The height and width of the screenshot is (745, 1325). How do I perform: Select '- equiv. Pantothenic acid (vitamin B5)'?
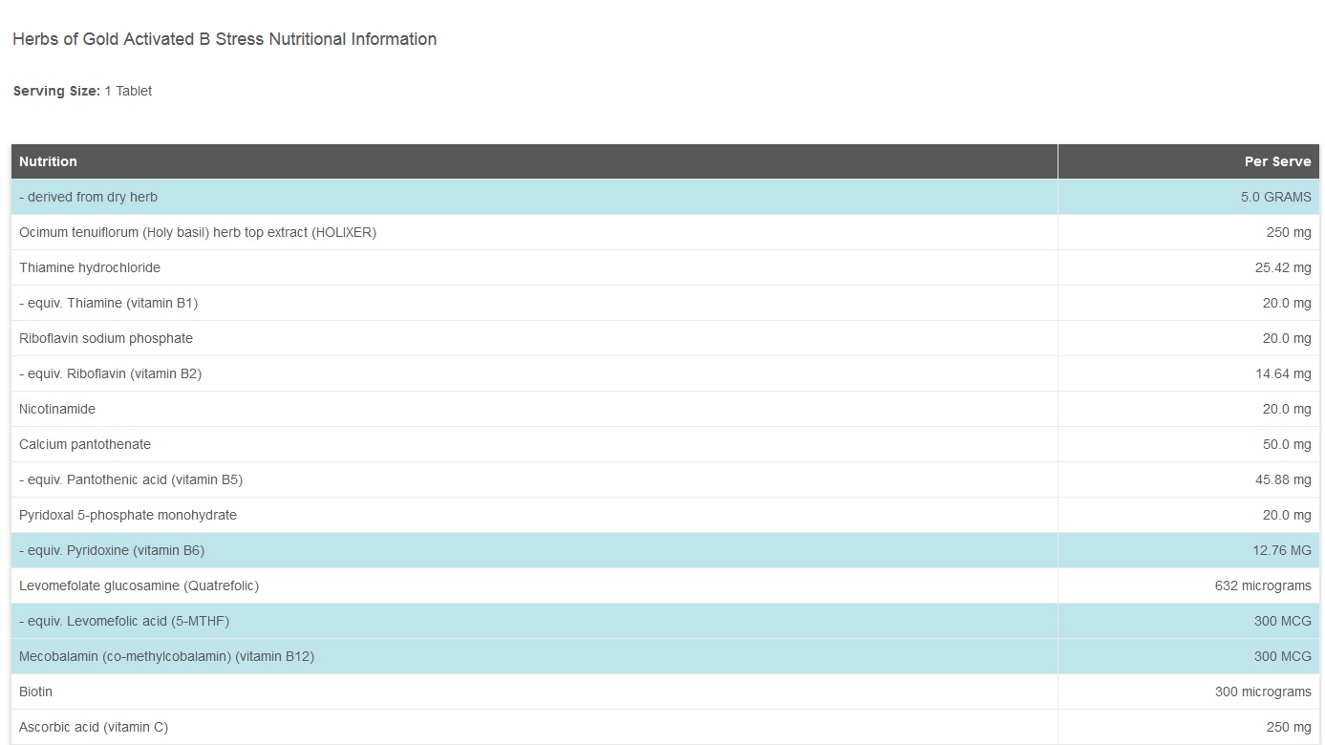click(131, 479)
